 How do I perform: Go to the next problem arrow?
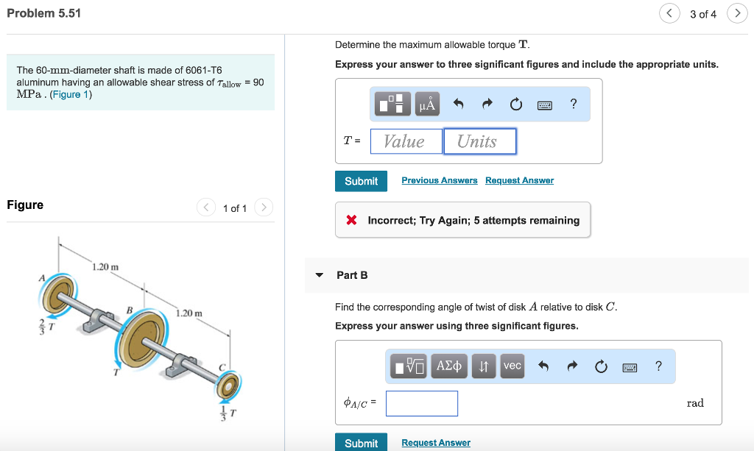[x=737, y=13]
